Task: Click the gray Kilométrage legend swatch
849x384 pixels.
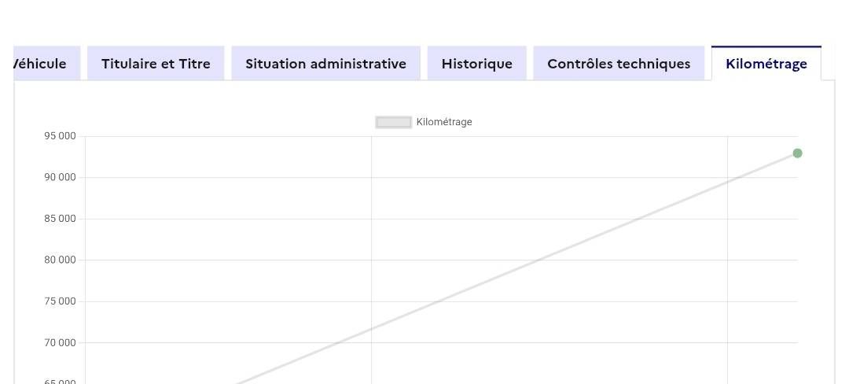Action: pos(393,122)
